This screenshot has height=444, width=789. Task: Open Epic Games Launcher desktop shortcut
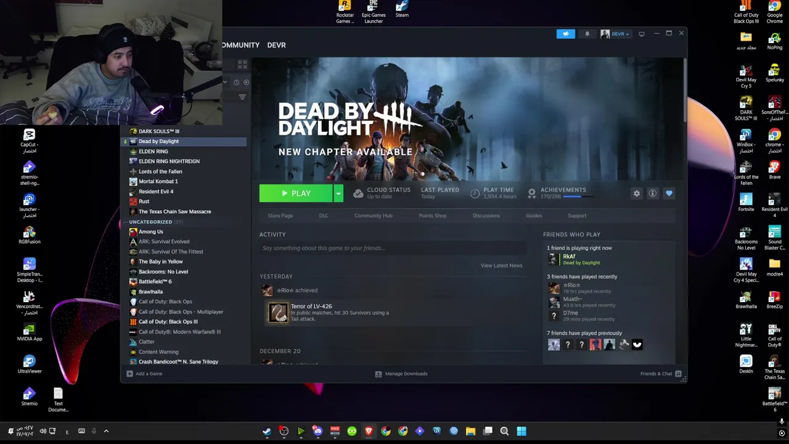[374, 12]
